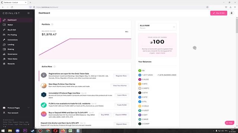Select the ALL time range on portfolio chart
238x133 pixels.
point(127,32)
